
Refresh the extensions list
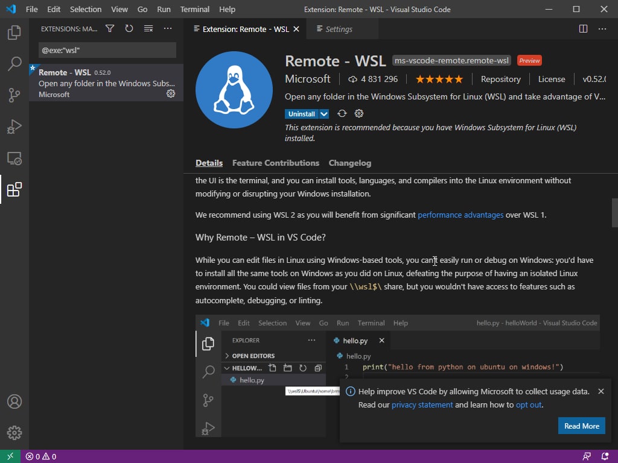point(129,29)
